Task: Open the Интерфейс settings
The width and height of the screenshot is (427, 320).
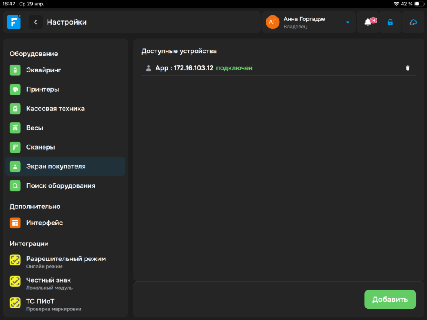Action: [65, 223]
